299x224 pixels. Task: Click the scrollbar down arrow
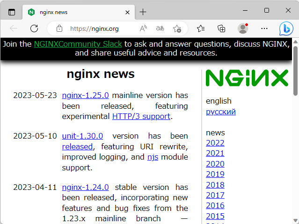(295, 221)
